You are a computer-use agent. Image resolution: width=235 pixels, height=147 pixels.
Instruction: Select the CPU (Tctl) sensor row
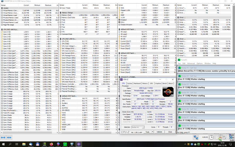coord(88,41)
